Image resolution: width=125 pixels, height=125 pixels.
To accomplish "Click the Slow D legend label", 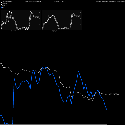I will 5,3.
